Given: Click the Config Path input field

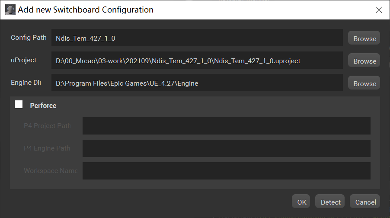Looking at the screenshot, I should pos(197,38).
